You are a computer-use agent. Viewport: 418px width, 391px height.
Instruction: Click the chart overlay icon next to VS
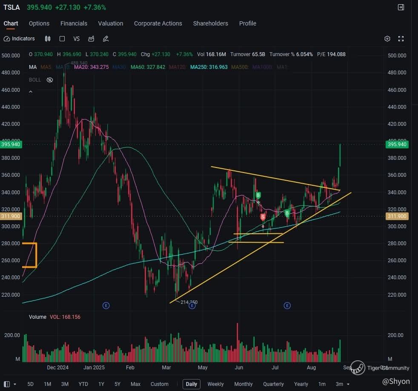pos(91,39)
